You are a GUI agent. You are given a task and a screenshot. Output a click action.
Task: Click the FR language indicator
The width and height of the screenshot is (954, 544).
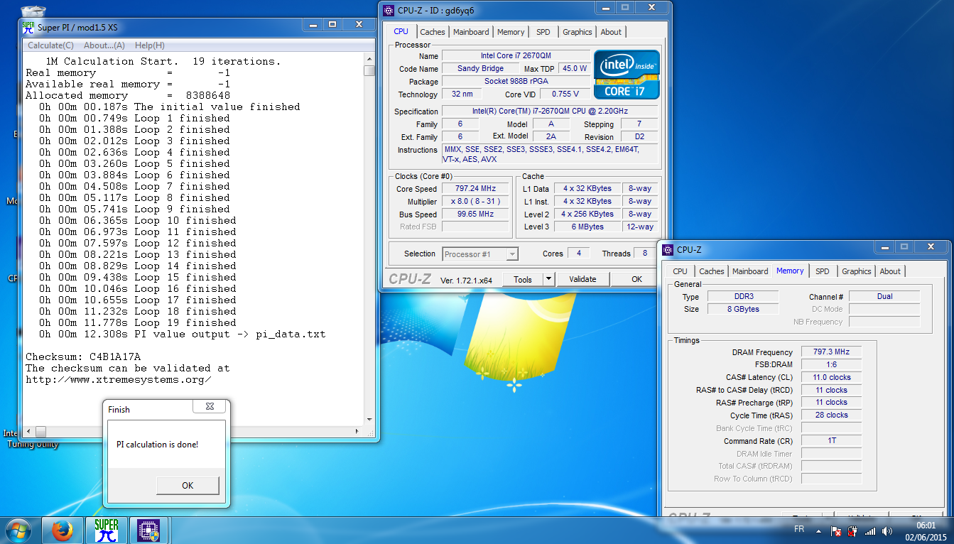pyautogui.click(x=798, y=530)
